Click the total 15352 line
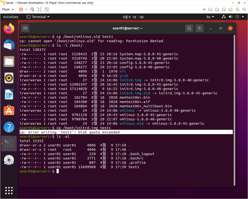Image resolution: width=248 pixels, height=199 pixels. click(x=32, y=141)
